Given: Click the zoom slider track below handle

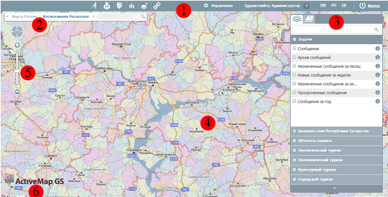Looking at the screenshot, I should tap(17, 79).
